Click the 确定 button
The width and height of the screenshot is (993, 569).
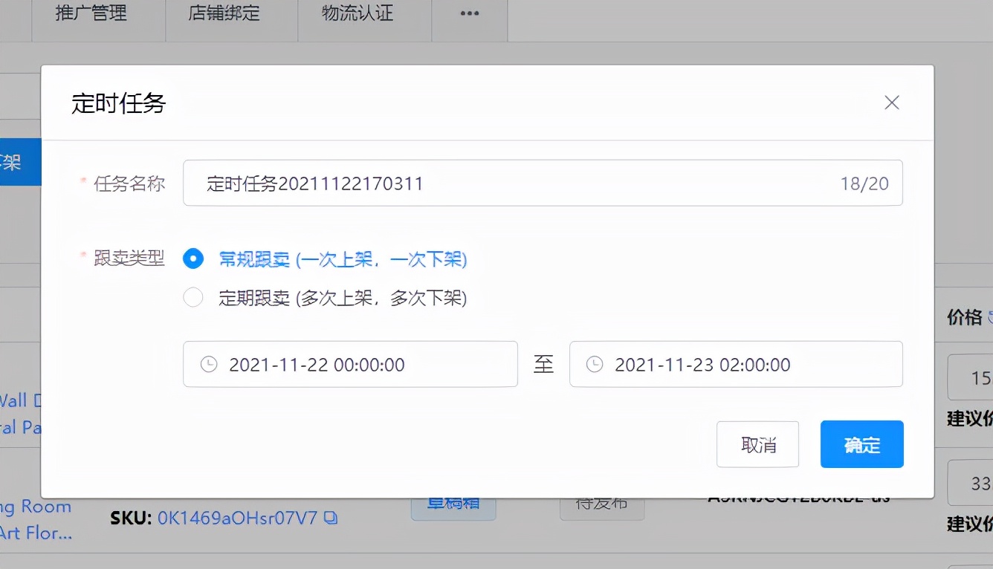pyautogui.click(x=862, y=444)
